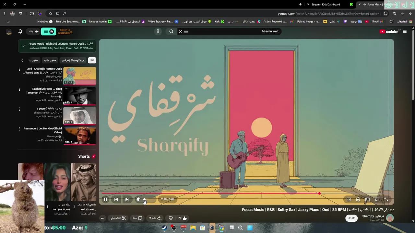The height and width of the screenshot is (233, 415).
Task: Open the browser extensions puzzle icon
Action: (x=32, y=14)
